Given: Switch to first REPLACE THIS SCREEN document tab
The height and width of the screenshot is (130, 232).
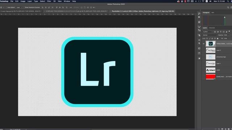Looking at the screenshot, I should [21, 11].
